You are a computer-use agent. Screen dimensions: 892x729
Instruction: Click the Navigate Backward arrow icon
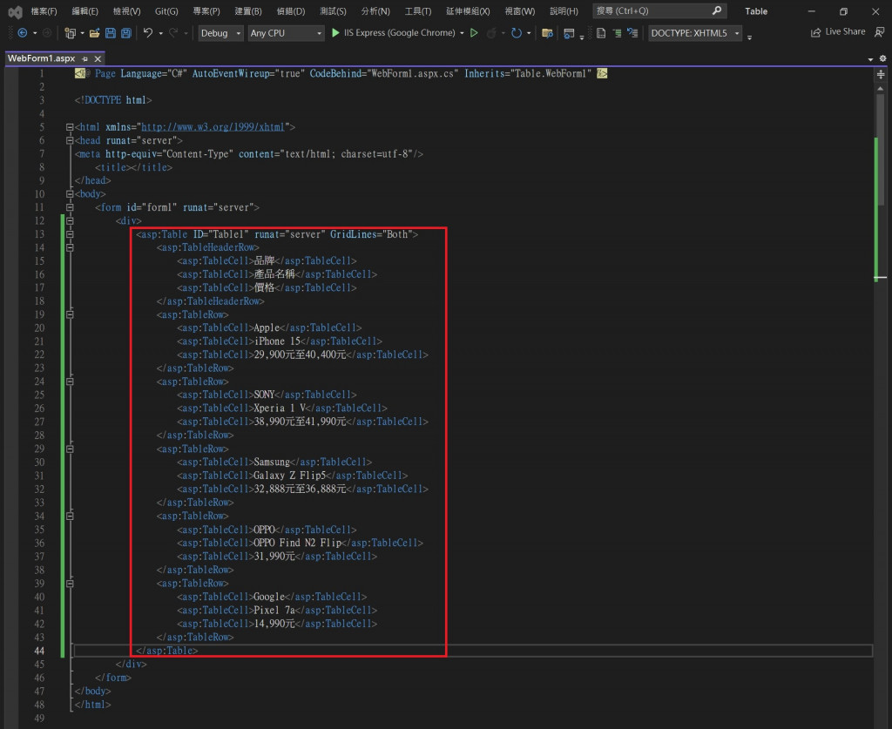(22, 33)
